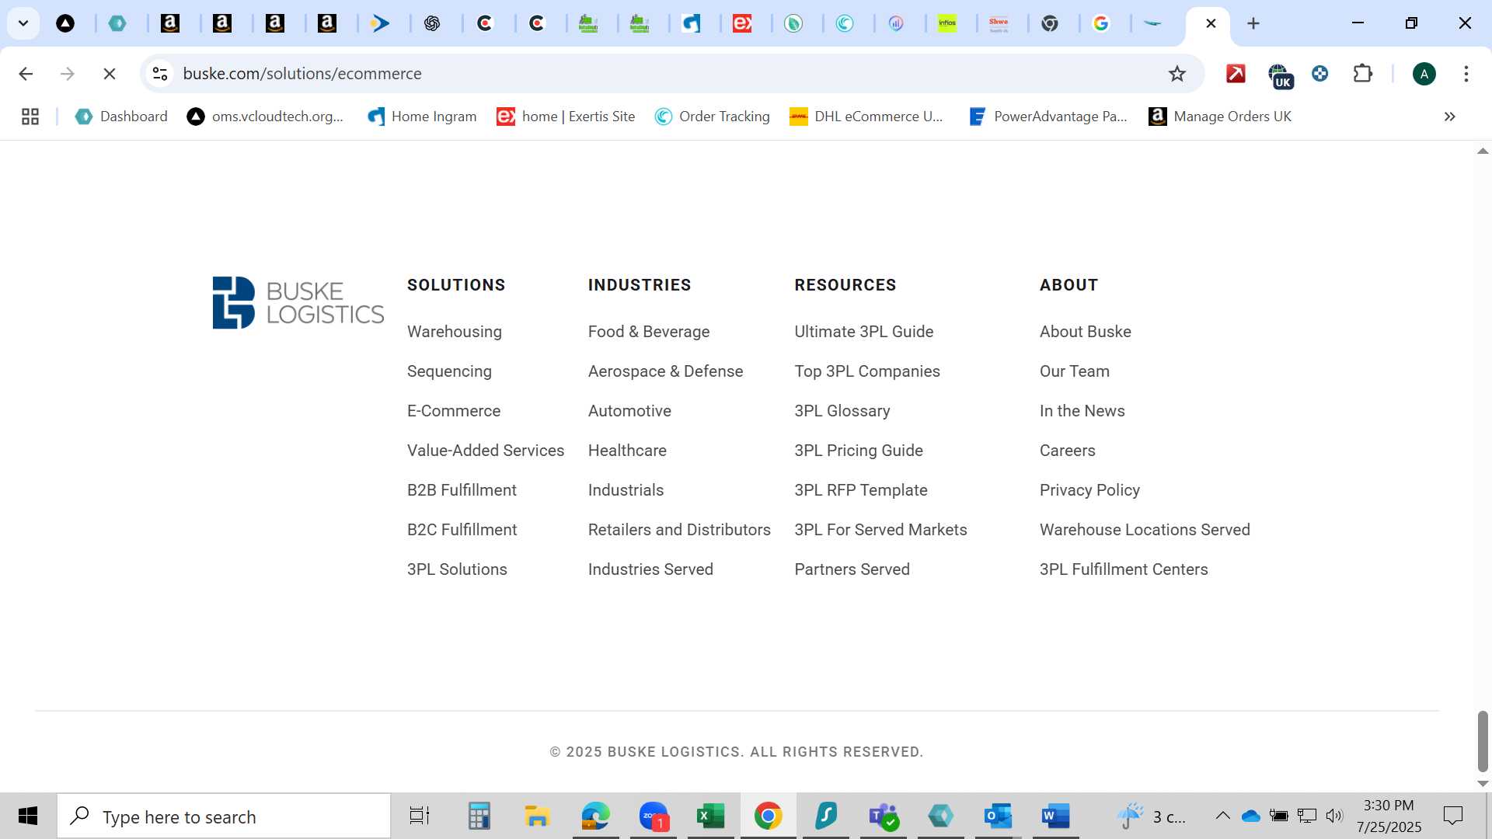This screenshot has height=839, width=1492.
Task: Open the DHL eCommerce bookmark
Action: [866, 117]
